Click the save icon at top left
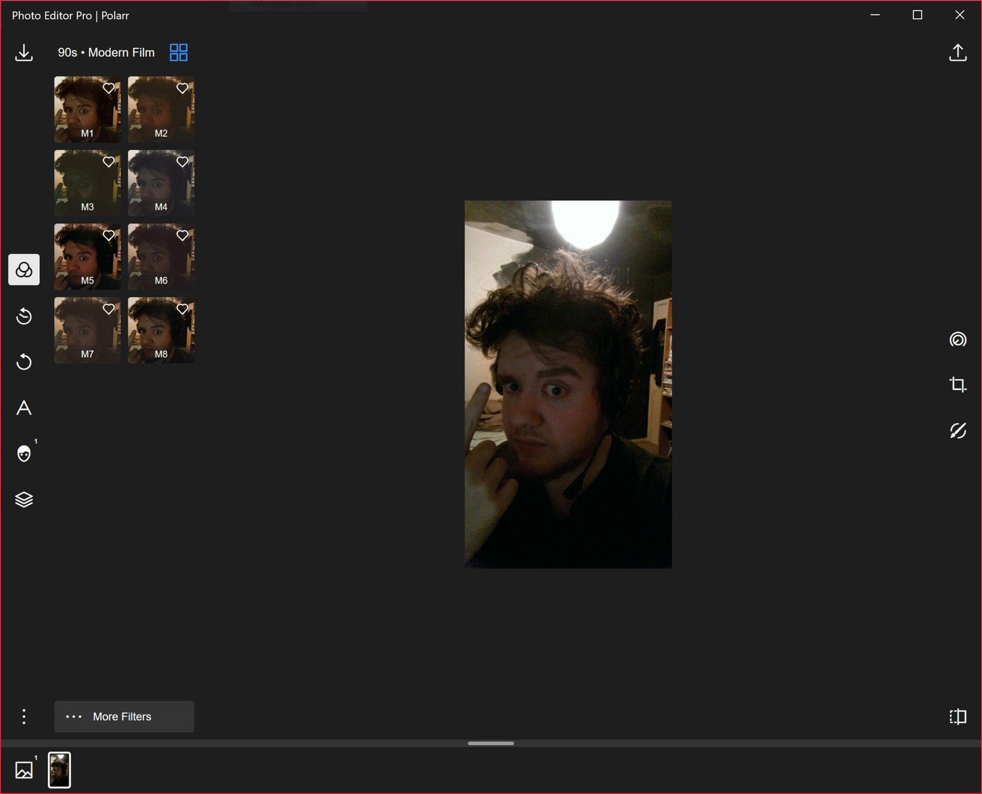This screenshot has height=794, width=982. coord(24,52)
